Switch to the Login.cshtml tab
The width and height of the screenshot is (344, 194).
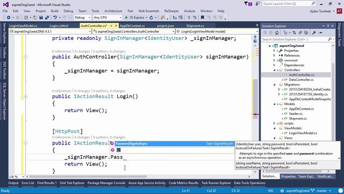(x=59, y=26)
